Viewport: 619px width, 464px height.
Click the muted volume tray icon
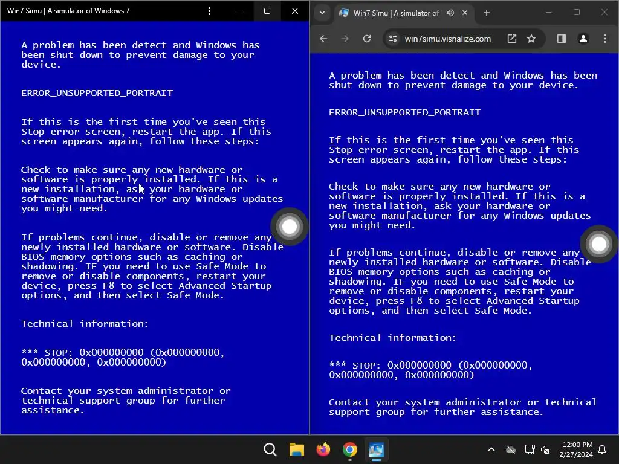click(x=545, y=449)
